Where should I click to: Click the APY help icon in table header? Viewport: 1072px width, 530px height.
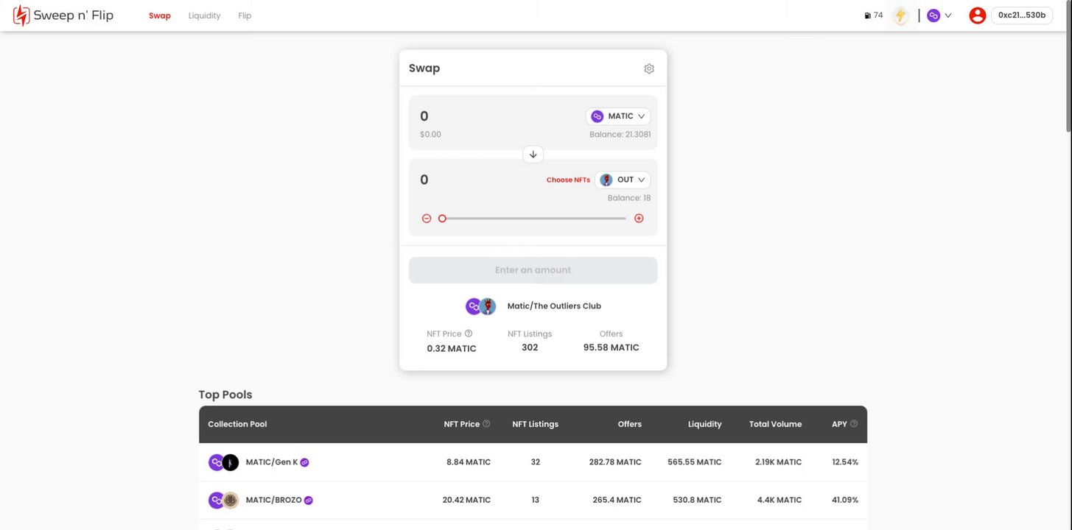pos(854,424)
